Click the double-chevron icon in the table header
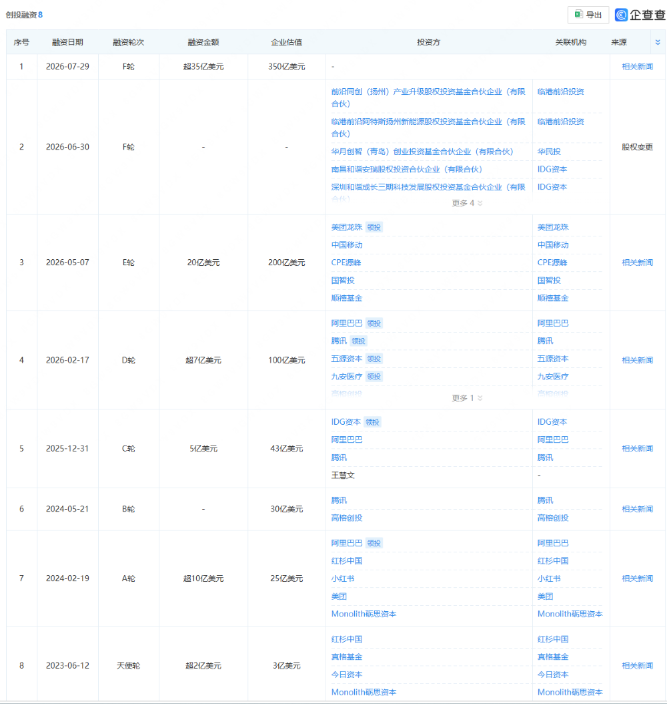Viewport: 667px width, 704px height. 658,42
